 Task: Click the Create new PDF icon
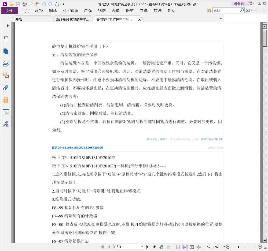(37, 4)
